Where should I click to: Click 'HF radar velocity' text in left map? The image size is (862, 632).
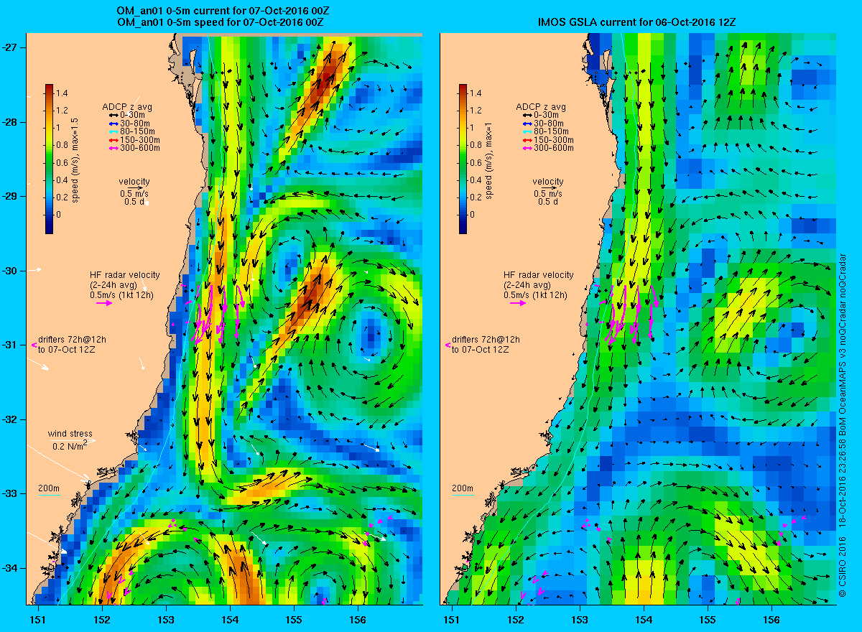click(x=124, y=275)
